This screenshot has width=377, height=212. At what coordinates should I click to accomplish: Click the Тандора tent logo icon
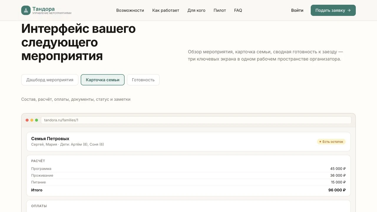click(x=26, y=10)
